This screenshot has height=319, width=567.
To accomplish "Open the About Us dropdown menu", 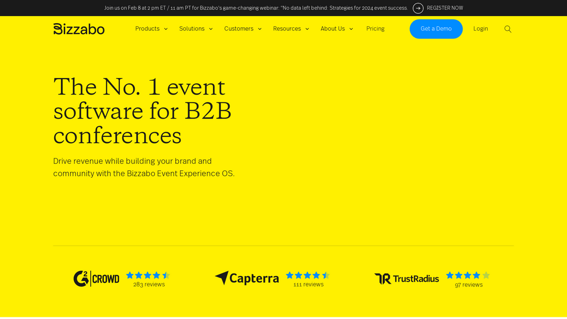I will [337, 29].
